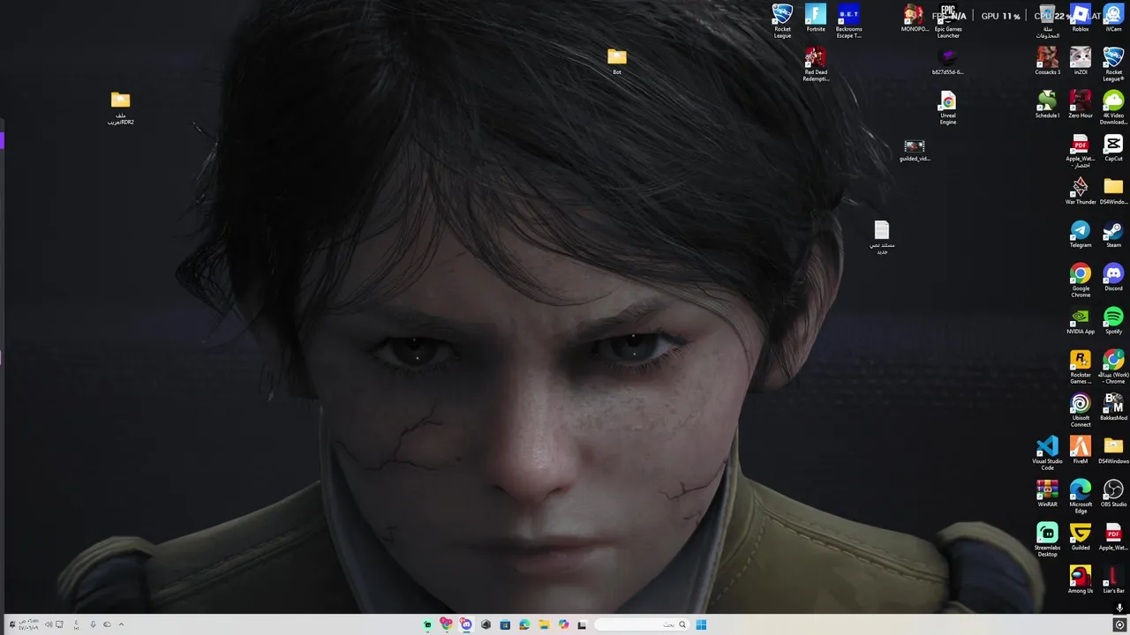
Task: Launch Ubisoft Connect shortcut
Action: click(x=1081, y=410)
